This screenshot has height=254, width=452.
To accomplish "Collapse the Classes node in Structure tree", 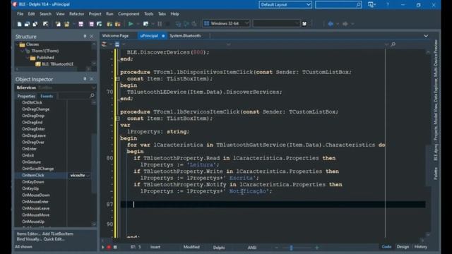I will pos(18,44).
